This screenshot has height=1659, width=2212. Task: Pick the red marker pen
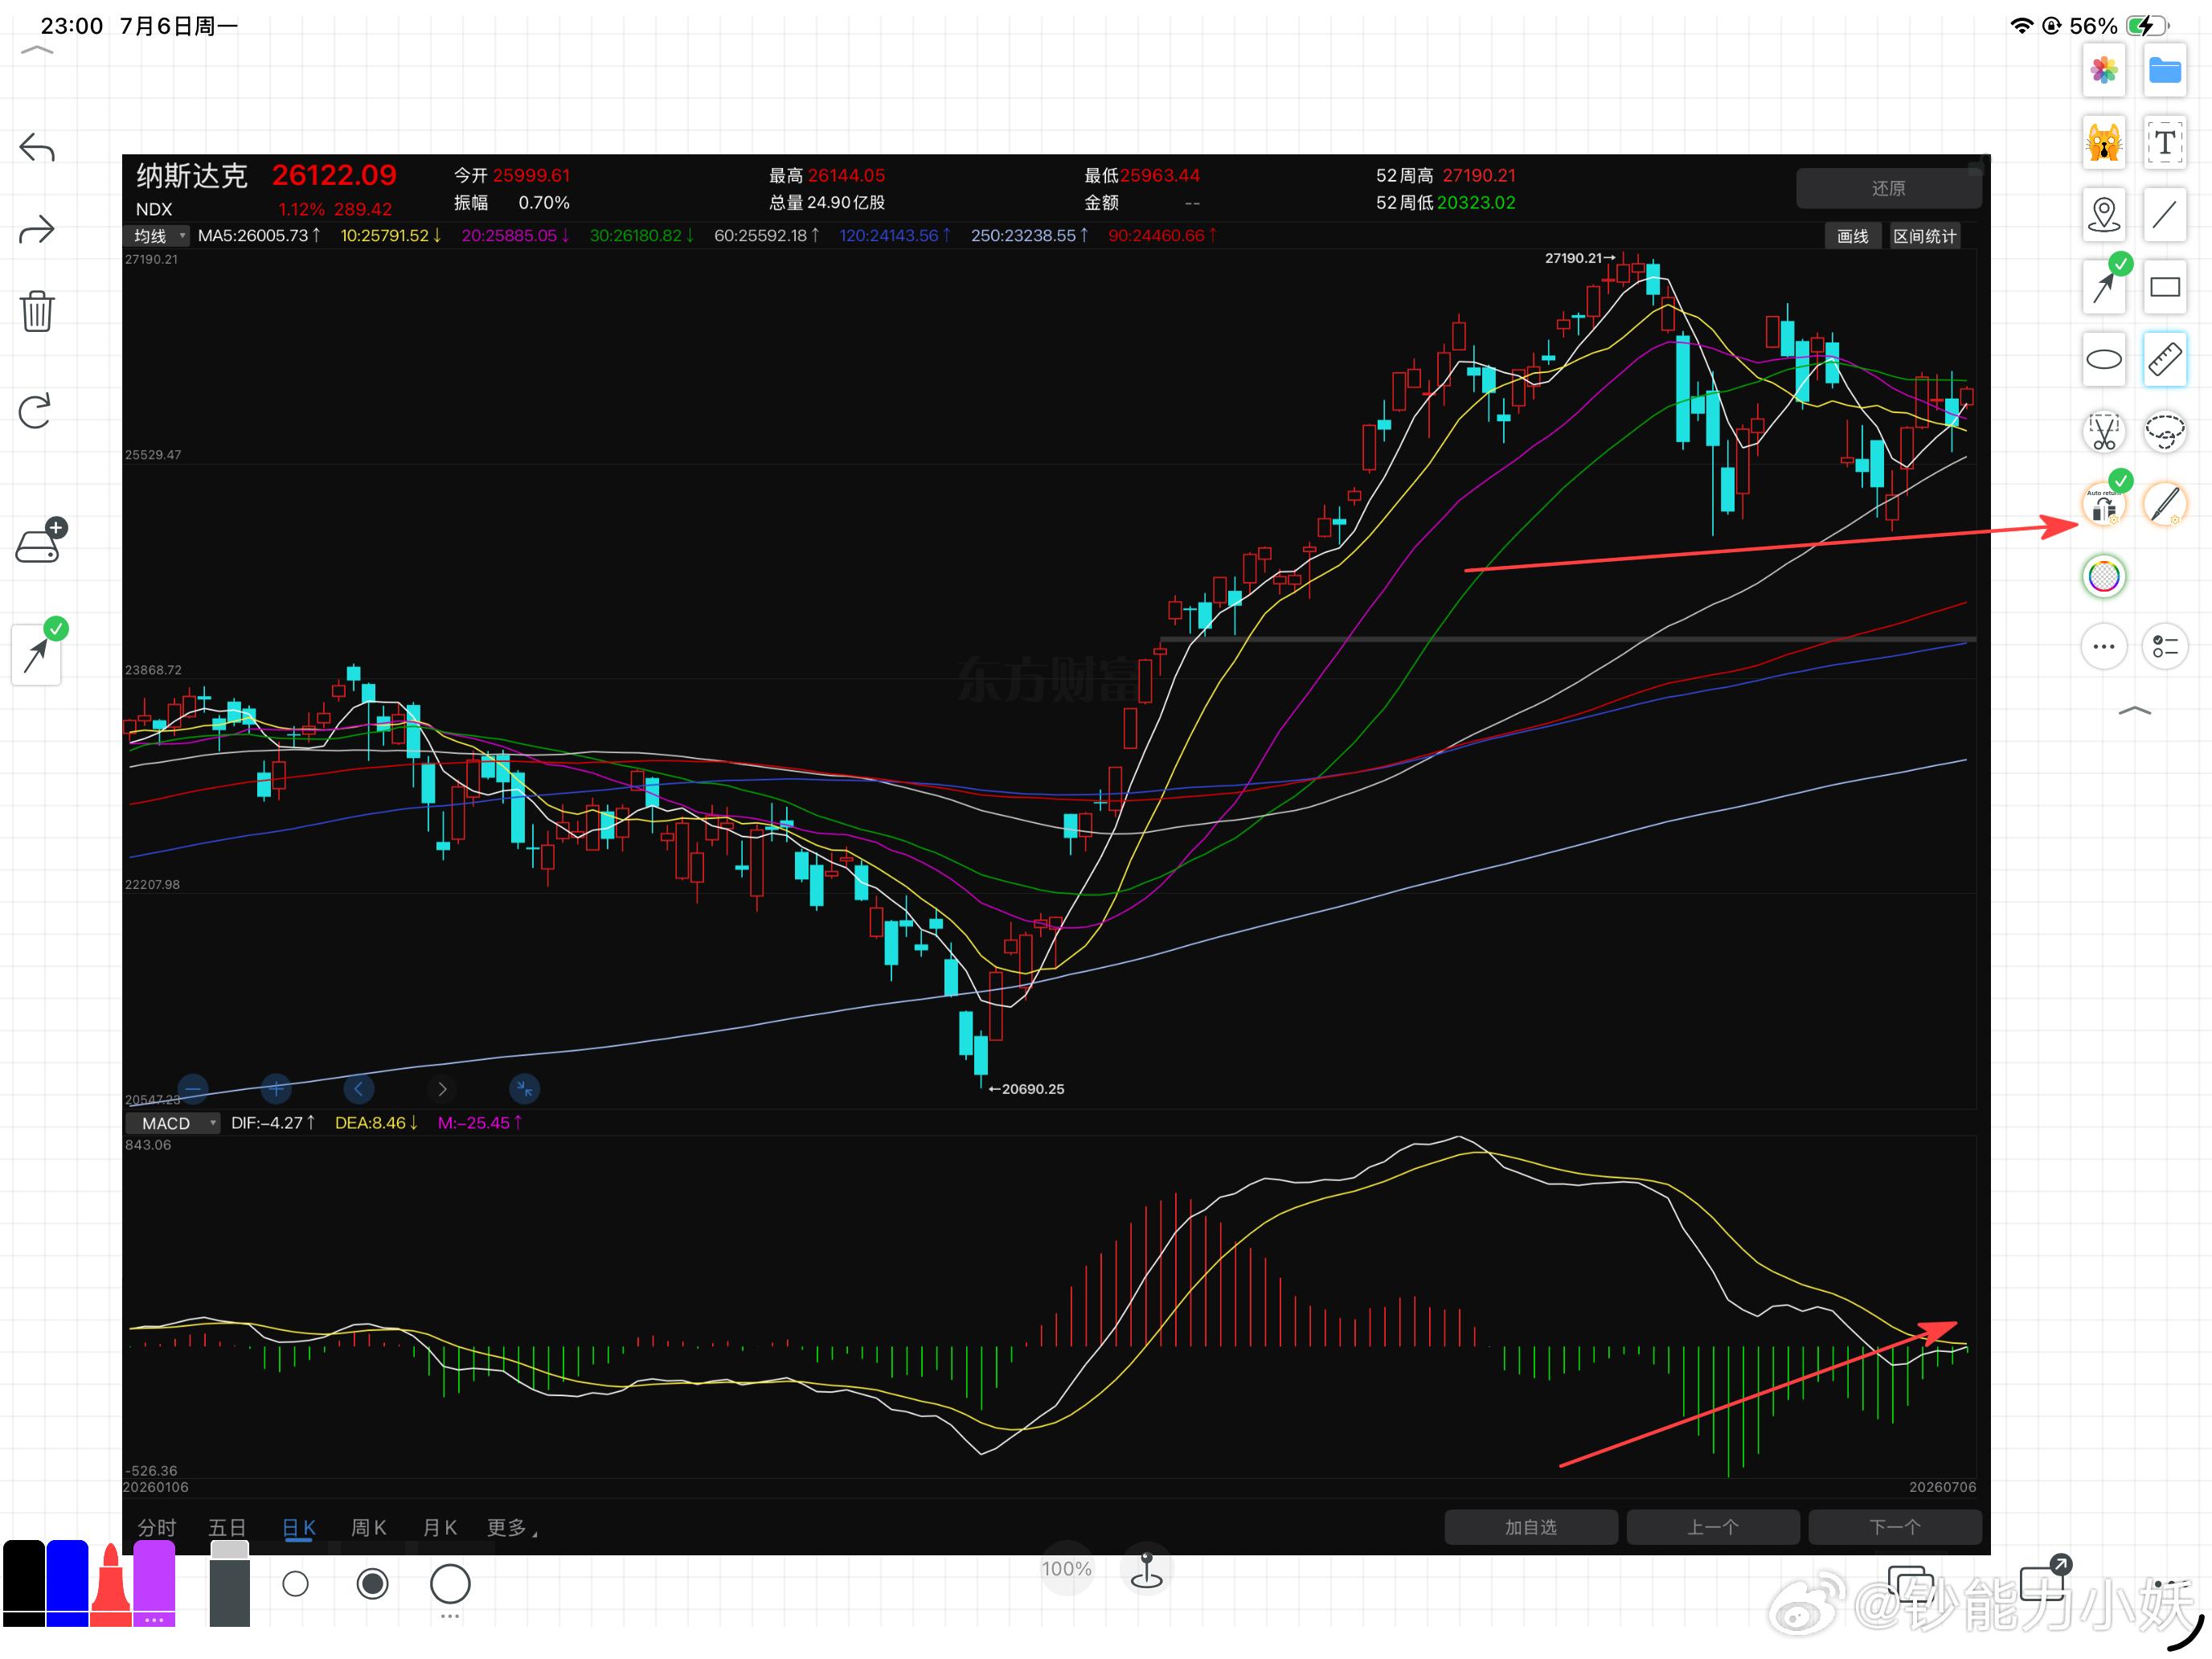(x=111, y=1584)
